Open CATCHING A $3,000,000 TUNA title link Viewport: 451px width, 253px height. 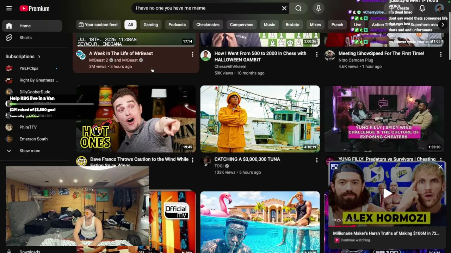click(247, 159)
